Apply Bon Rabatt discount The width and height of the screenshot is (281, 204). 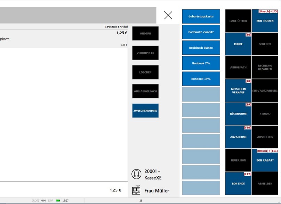click(265, 160)
